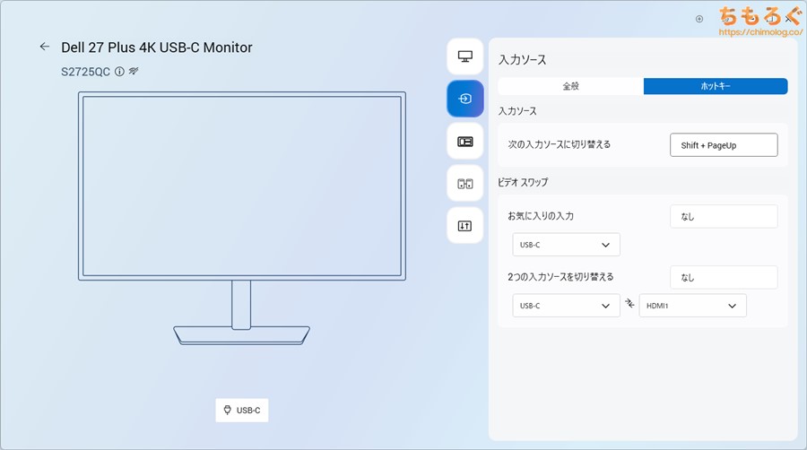The height and width of the screenshot is (450, 807).
Task: Select the Input Source sidebar icon
Action: tap(464, 99)
